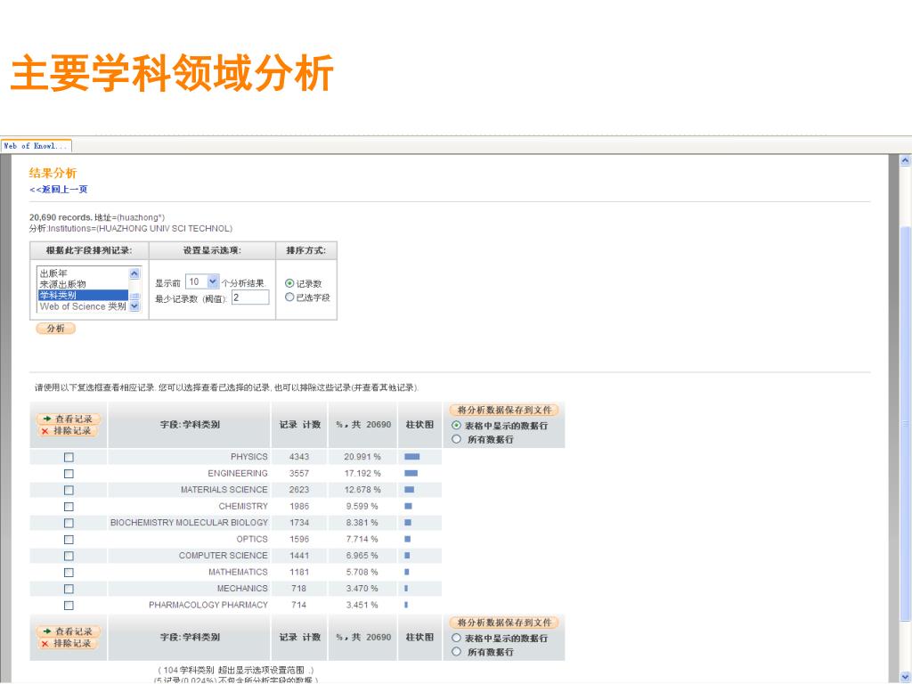Viewport: 912px width, 684px height.
Task: Click the 结果分析 page heading
Action: point(53,173)
